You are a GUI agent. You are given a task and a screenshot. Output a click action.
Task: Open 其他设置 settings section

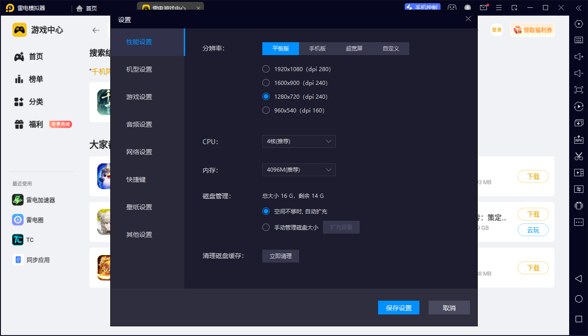tap(147, 235)
